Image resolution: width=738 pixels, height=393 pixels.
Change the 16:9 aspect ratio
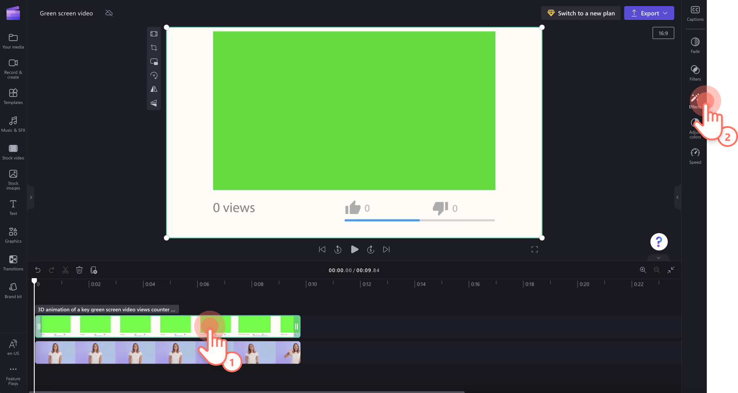coord(663,32)
